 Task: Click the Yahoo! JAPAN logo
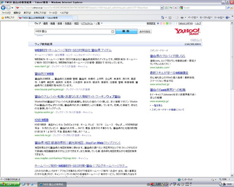tap(187, 32)
